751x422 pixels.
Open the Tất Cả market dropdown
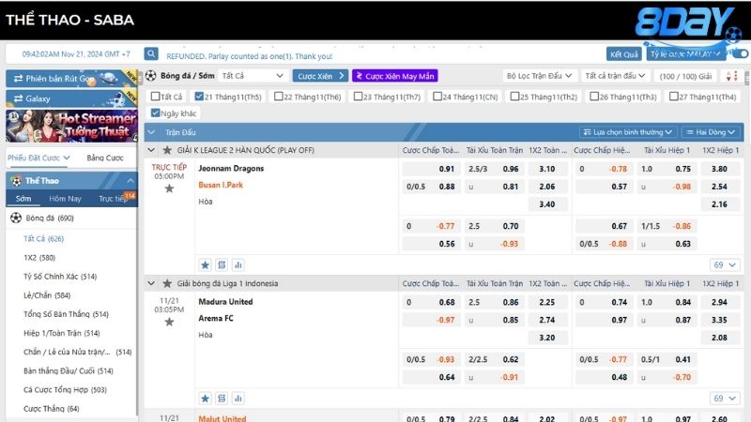[x=253, y=76]
